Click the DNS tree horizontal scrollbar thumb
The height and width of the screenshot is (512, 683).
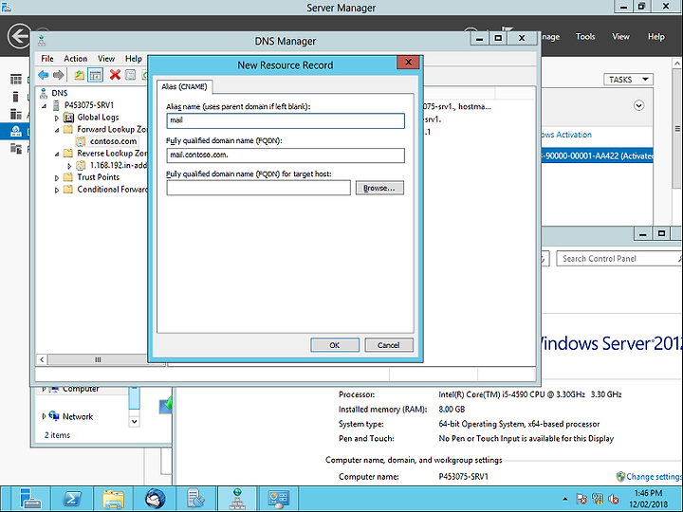coord(98,359)
